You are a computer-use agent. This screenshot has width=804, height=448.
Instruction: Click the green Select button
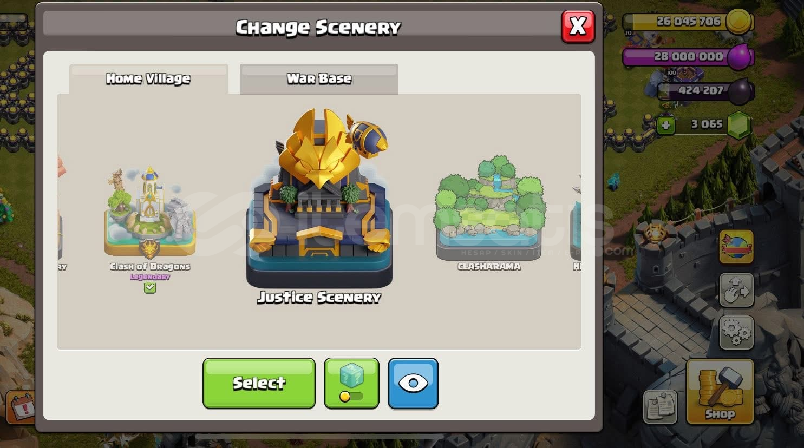point(259,383)
